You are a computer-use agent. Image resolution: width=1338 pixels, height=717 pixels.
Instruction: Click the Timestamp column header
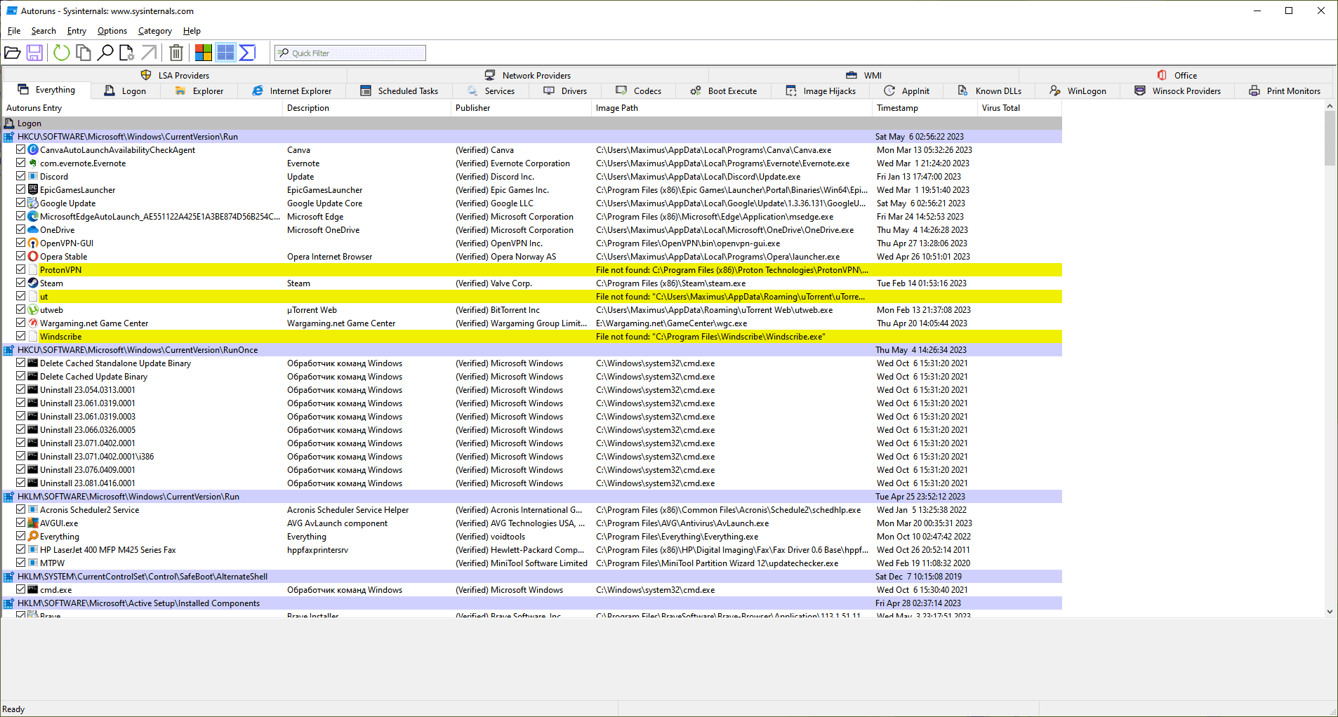click(897, 108)
